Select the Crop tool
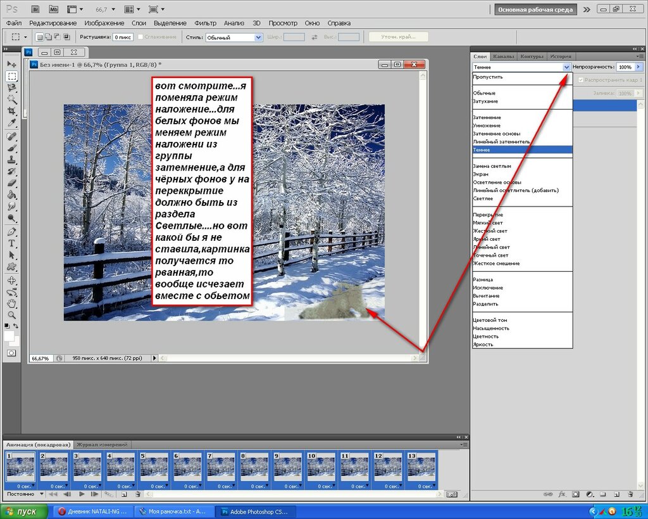This screenshot has width=648, height=519. 11,111
